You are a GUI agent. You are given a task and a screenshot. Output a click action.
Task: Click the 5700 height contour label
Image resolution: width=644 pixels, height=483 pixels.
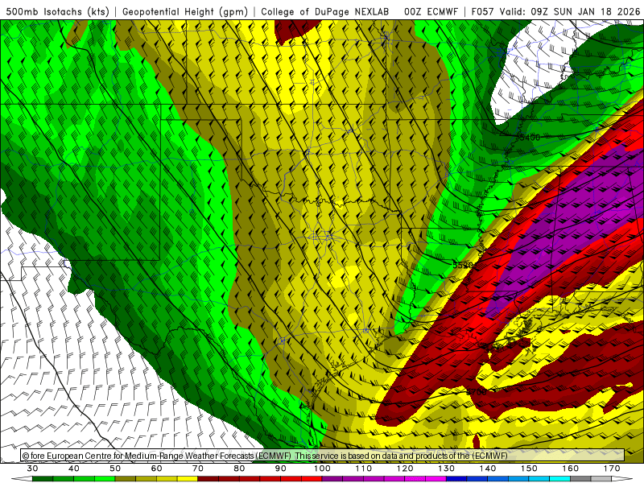477,392
